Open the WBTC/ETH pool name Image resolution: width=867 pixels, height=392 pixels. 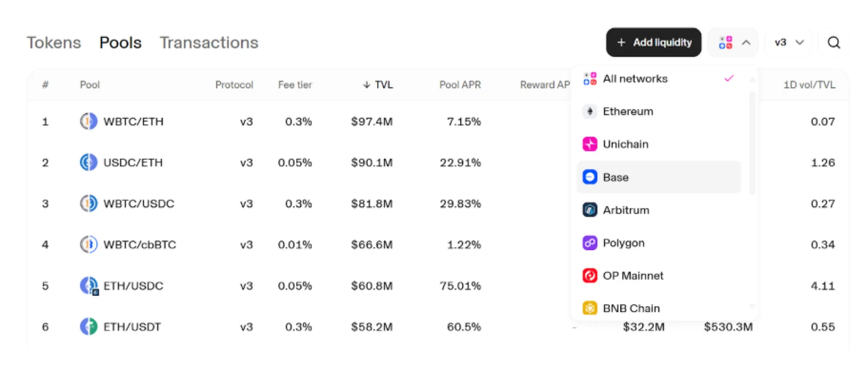pos(133,121)
